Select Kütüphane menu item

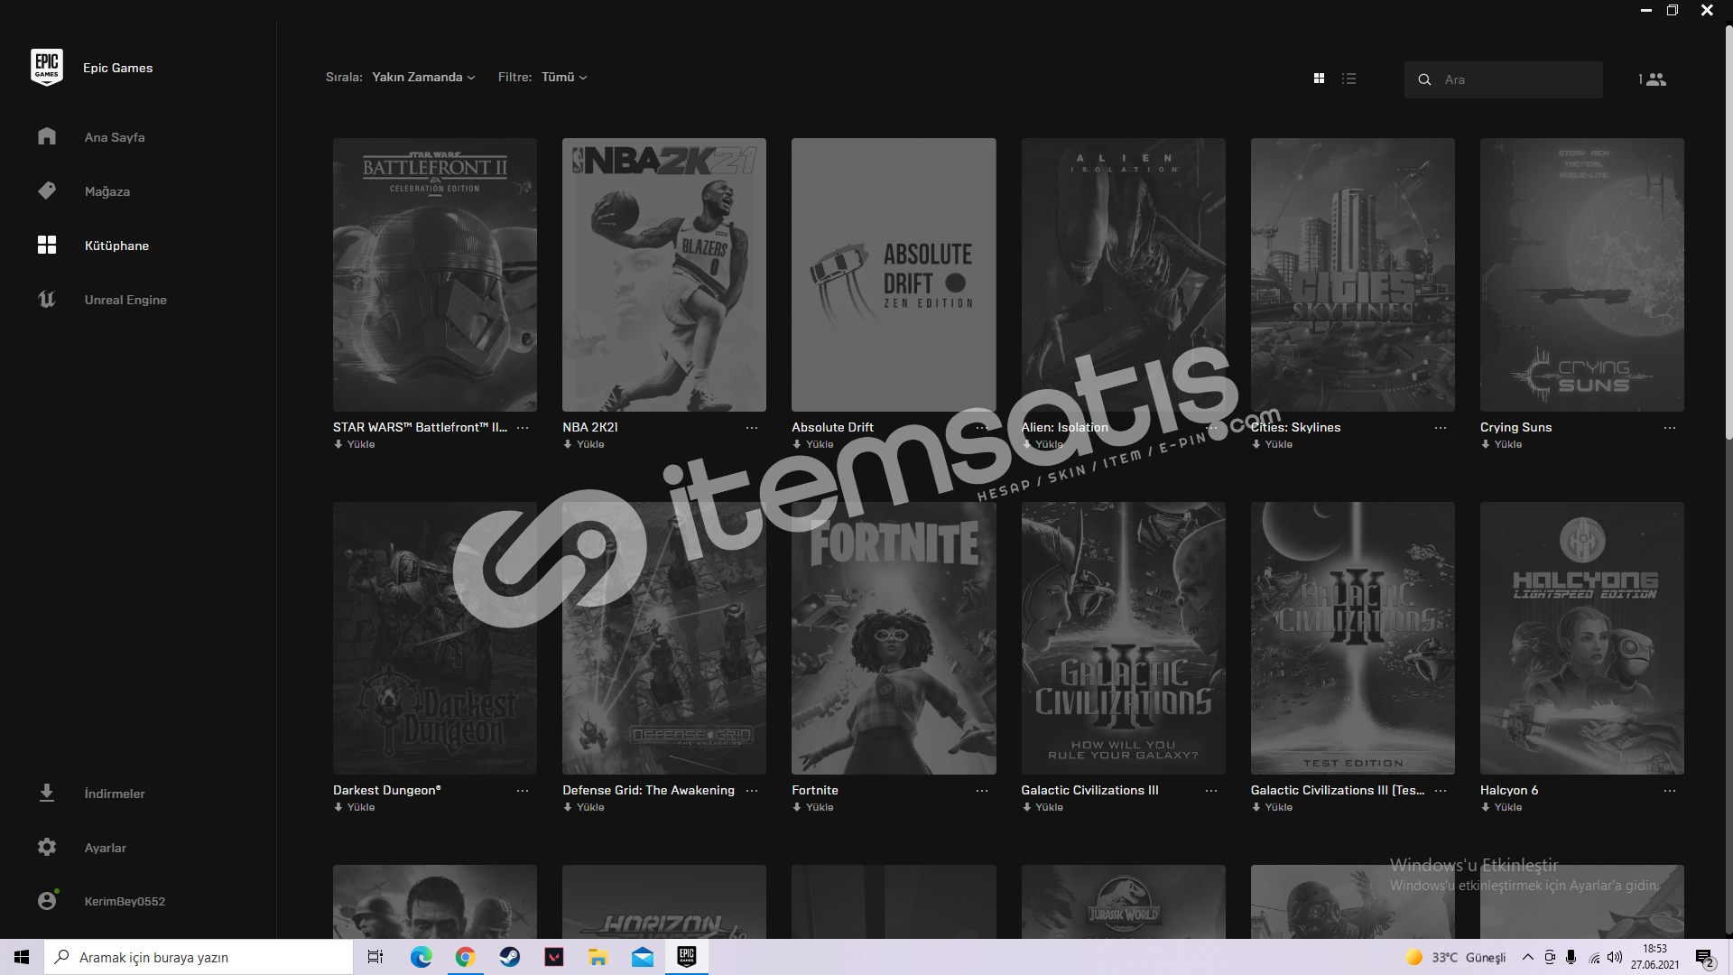tap(116, 246)
